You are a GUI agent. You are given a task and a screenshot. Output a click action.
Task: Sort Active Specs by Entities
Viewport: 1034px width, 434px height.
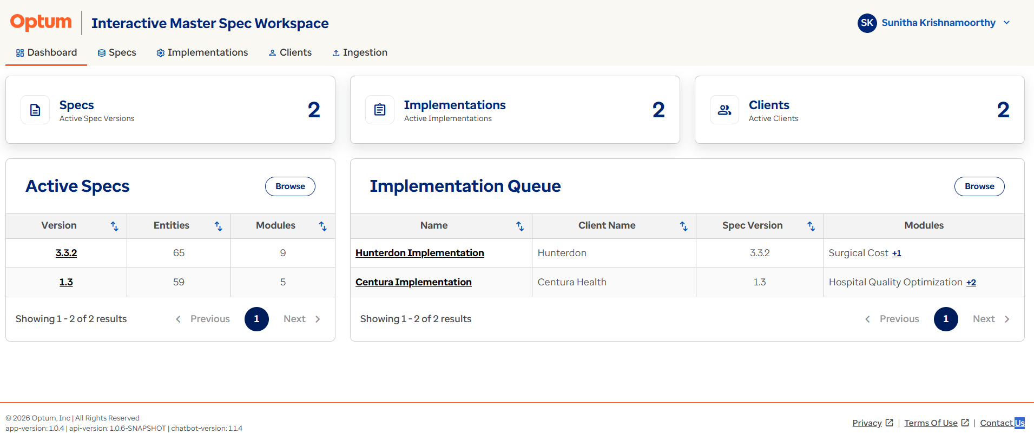click(218, 226)
